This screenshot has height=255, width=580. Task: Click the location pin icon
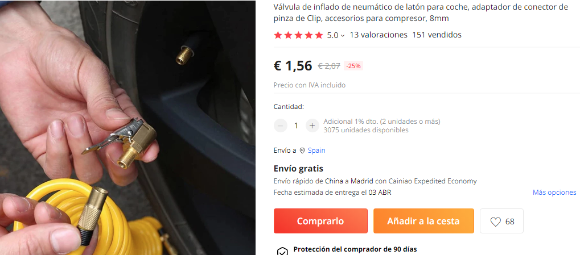coord(302,151)
